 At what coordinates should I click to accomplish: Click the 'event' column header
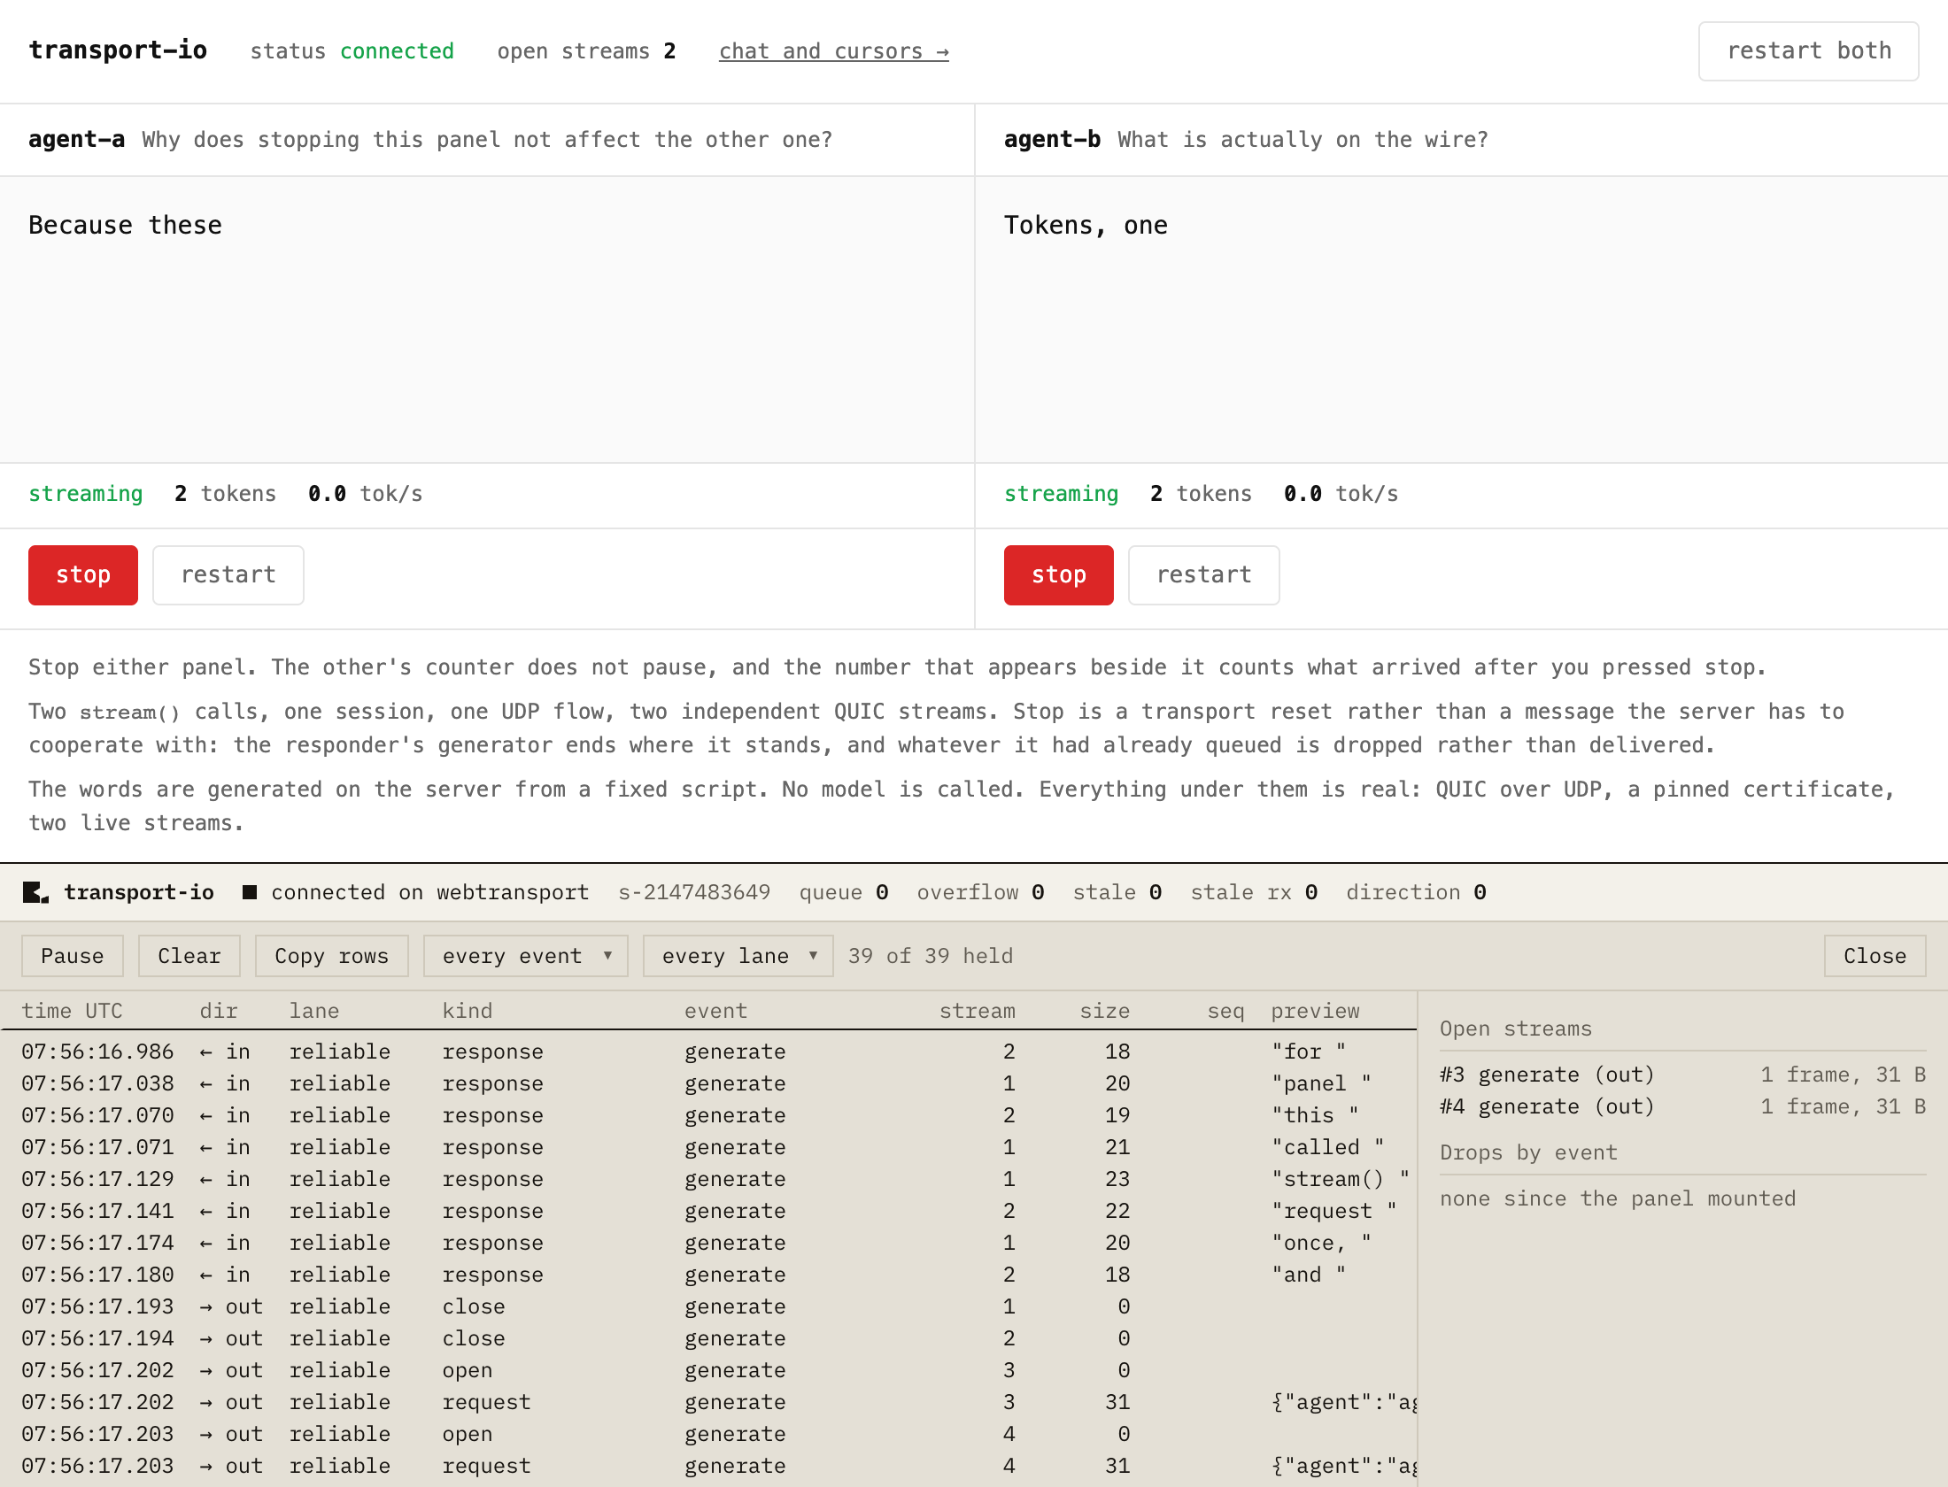(715, 1011)
